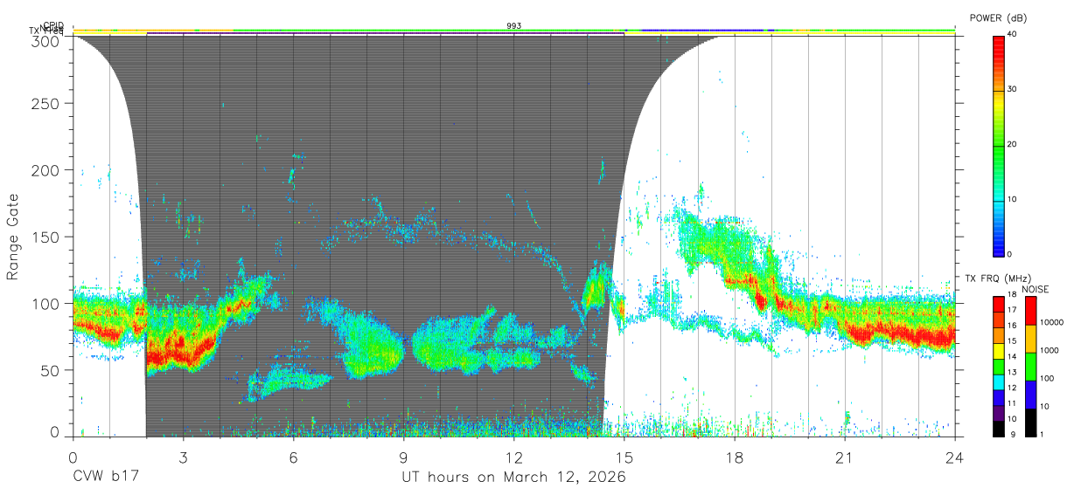The width and height of the screenshot is (1074, 495).
Task: Click the 0 tick on the POWER color bar
Action: pos(1011,254)
